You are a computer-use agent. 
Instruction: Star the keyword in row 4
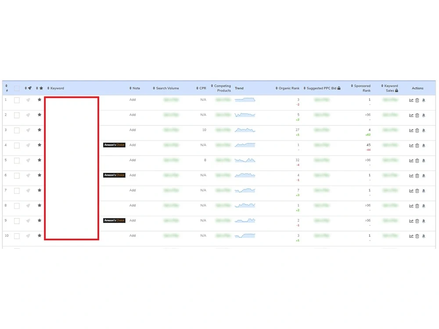click(x=40, y=145)
